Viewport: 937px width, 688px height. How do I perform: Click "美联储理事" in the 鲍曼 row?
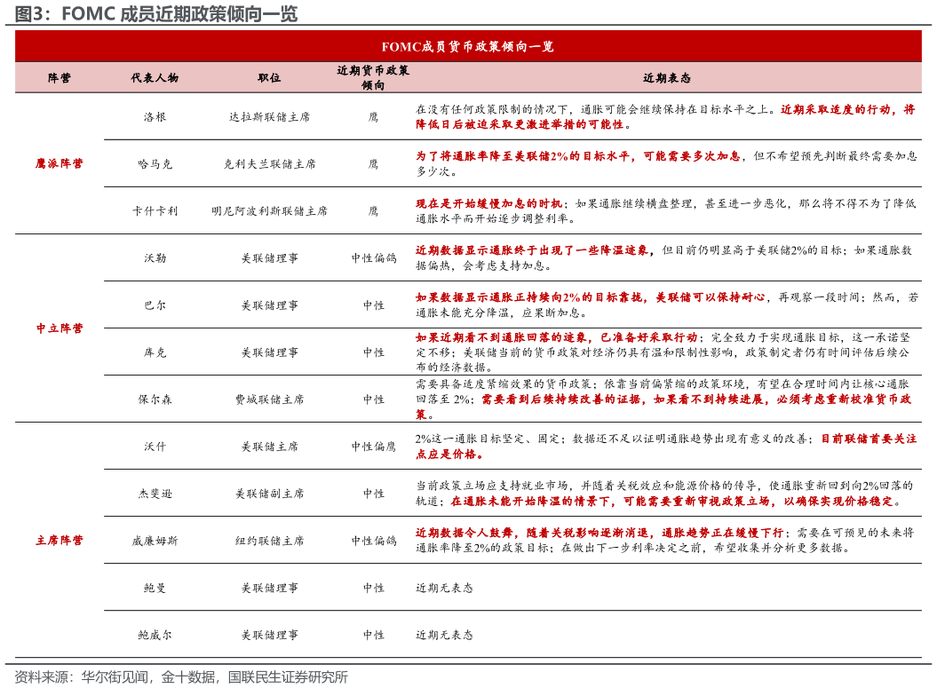pyautogui.click(x=269, y=588)
